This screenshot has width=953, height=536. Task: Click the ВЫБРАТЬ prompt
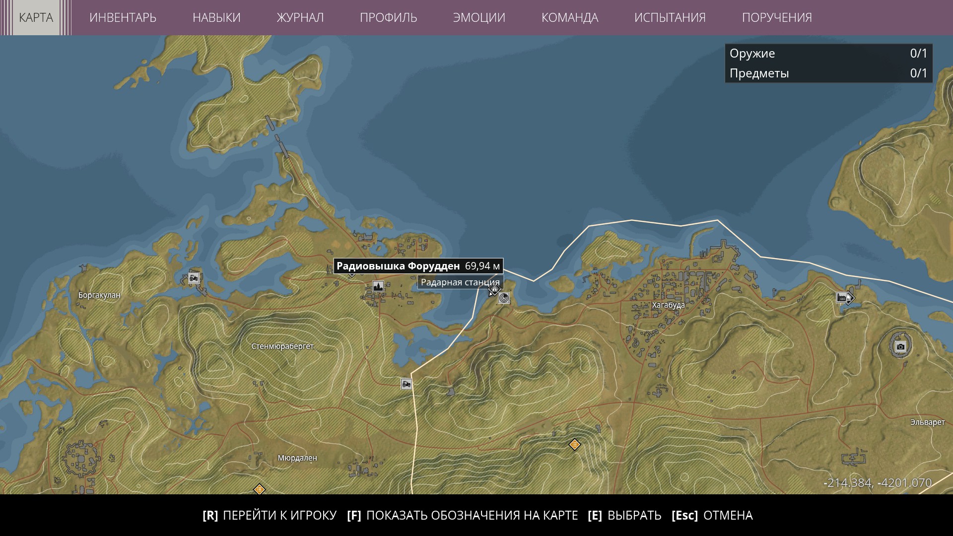coord(624,516)
